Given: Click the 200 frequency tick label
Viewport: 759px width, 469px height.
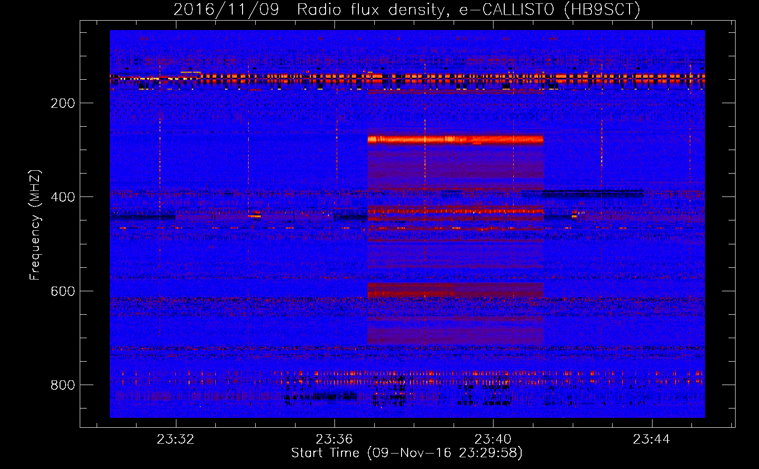Looking at the screenshot, I should tap(63, 103).
